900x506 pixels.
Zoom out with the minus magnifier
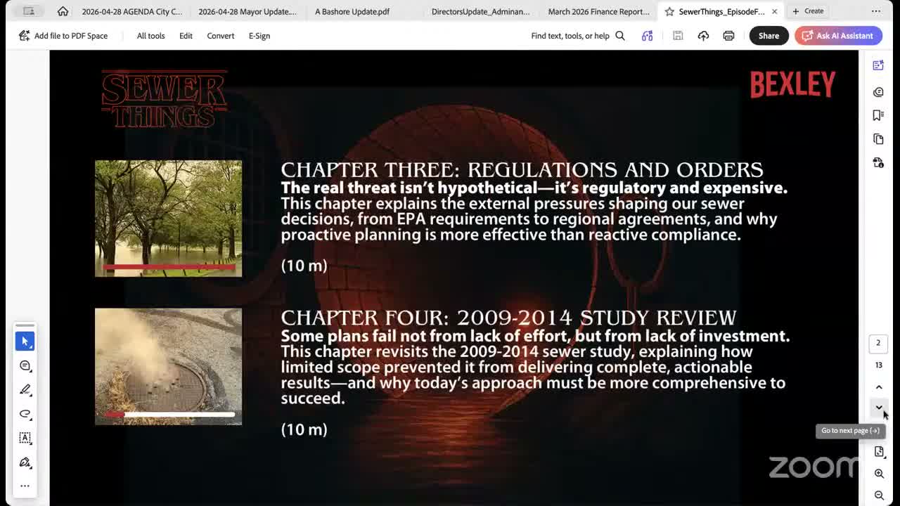coord(879,495)
